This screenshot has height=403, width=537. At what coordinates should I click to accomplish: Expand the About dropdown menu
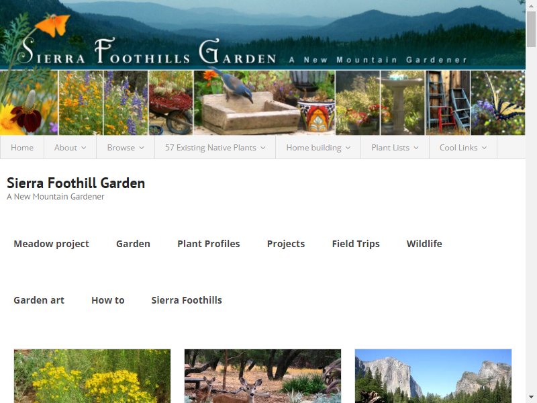(70, 147)
